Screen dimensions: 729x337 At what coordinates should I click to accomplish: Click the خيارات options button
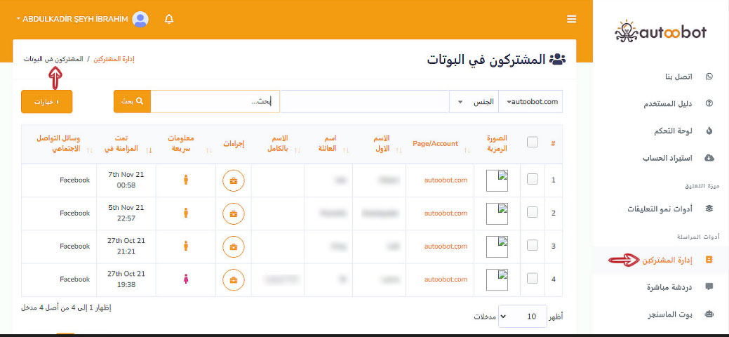tap(47, 102)
